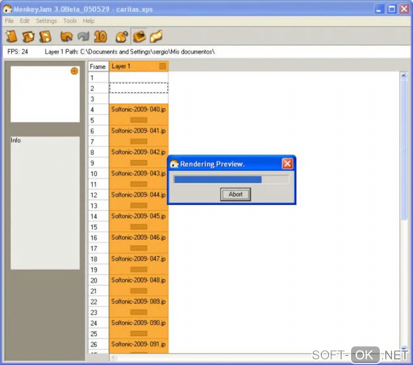Open the Settings menu
This screenshot has width=413, height=365.
pos(46,21)
